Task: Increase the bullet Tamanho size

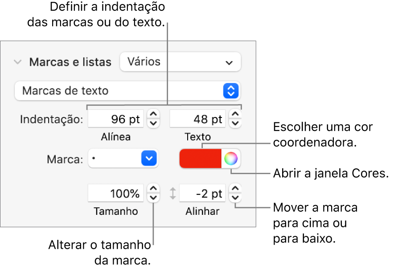Action: click(x=153, y=189)
